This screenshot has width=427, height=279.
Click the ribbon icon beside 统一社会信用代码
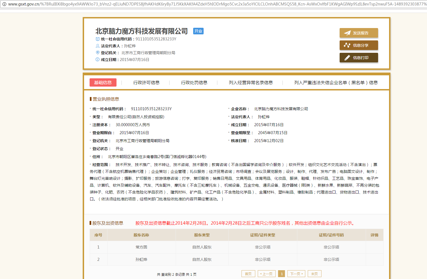[97, 39]
